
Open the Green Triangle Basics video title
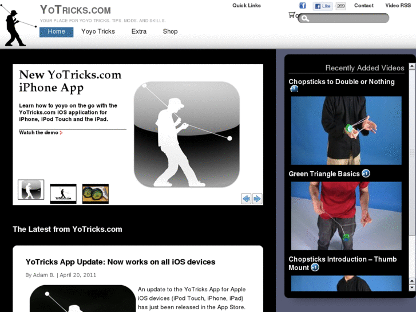tap(324, 174)
